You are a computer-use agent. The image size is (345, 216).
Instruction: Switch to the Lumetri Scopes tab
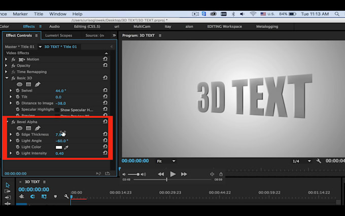[x=58, y=36]
